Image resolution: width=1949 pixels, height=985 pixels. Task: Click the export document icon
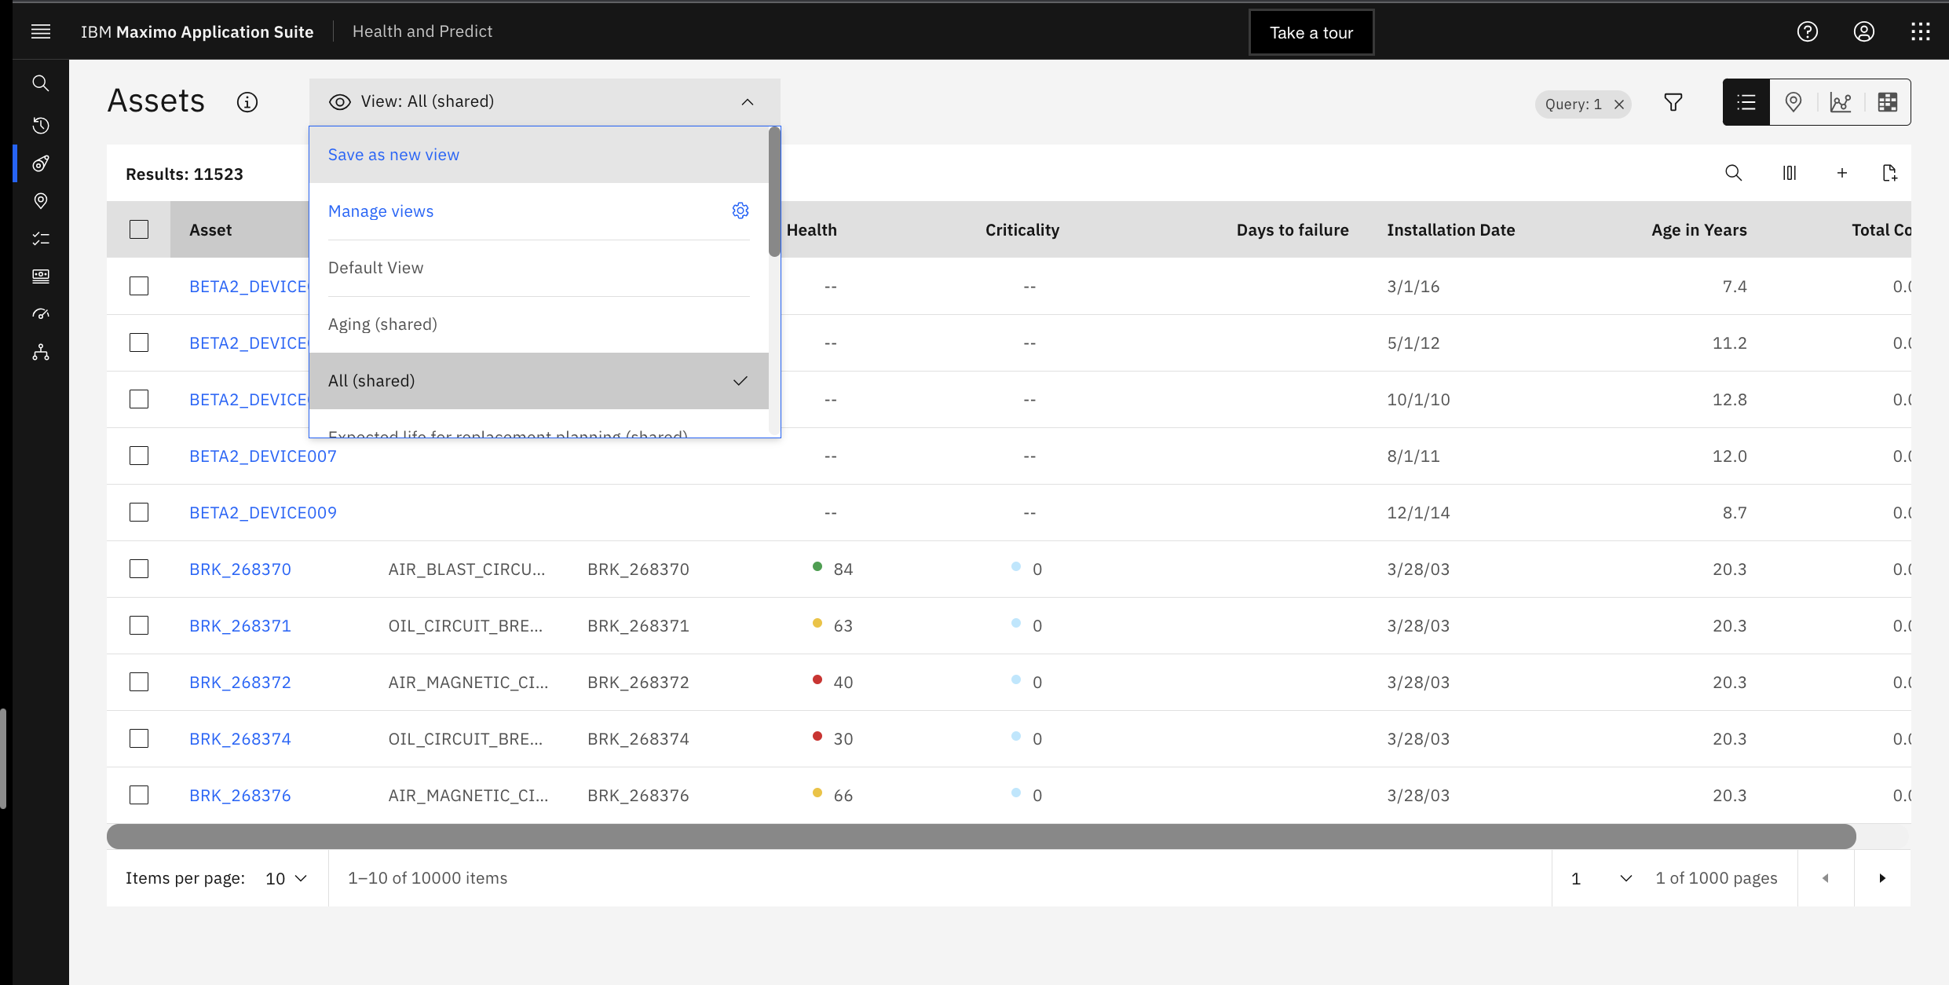coord(1890,173)
